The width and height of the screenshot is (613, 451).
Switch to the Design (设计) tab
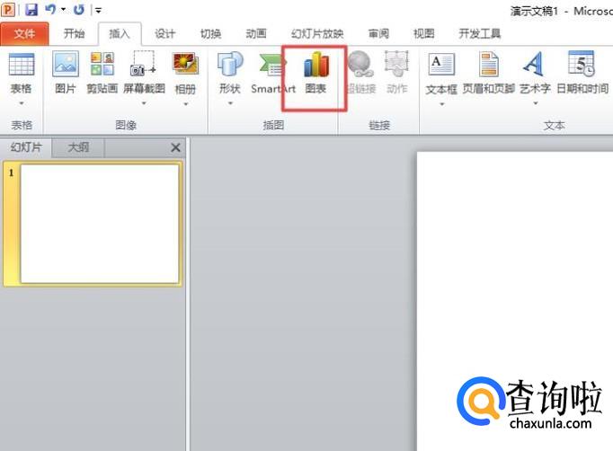point(164,34)
